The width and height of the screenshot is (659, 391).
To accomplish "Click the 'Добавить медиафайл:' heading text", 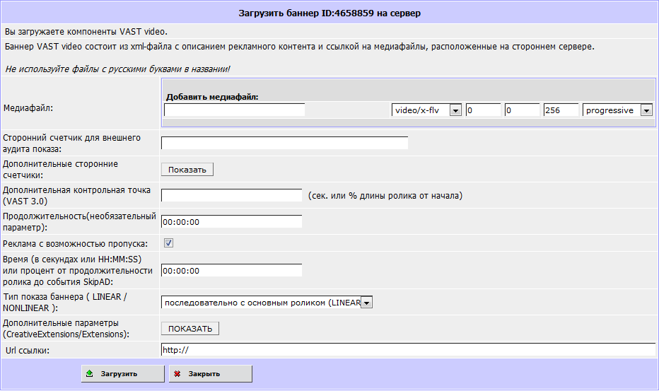I will pyautogui.click(x=212, y=97).
